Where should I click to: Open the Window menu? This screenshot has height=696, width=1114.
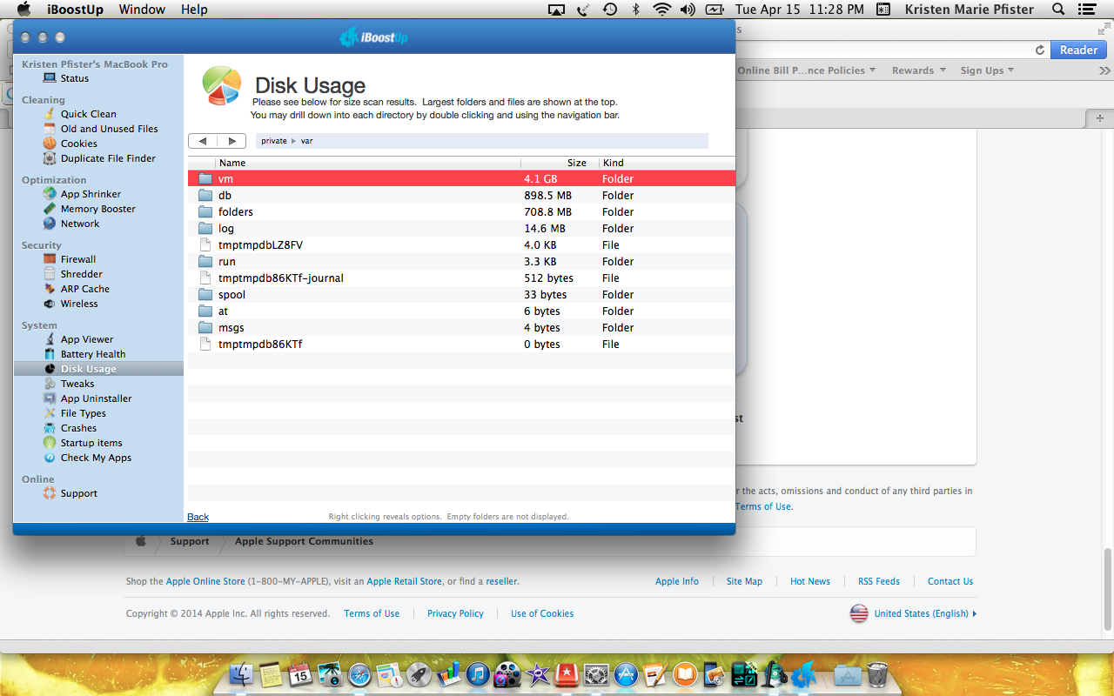point(142,10)
